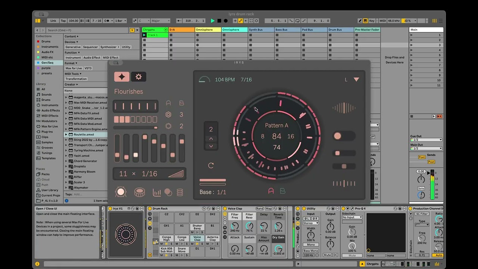478x269 pixels.
Task: Click the Irys V1 device thumbnail dial
Action: point(126,234)
